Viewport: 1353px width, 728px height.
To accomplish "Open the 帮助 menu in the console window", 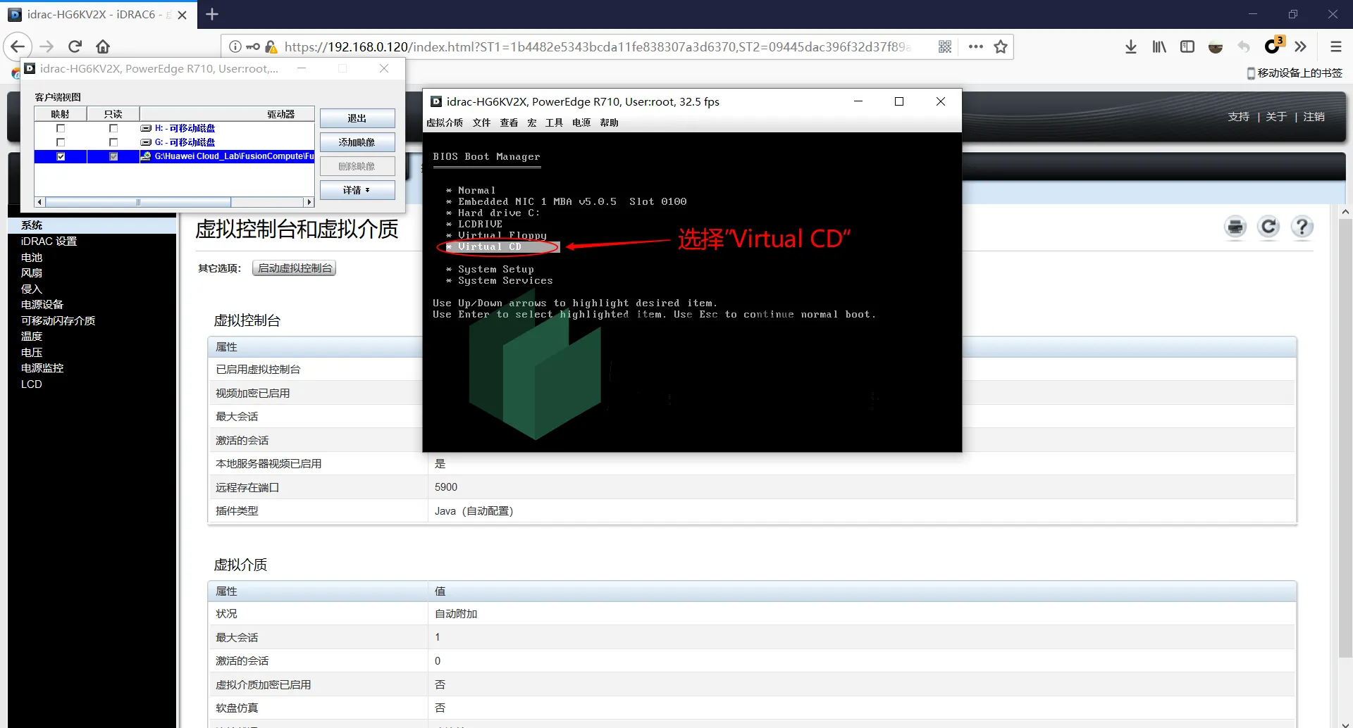I will 609,123.
